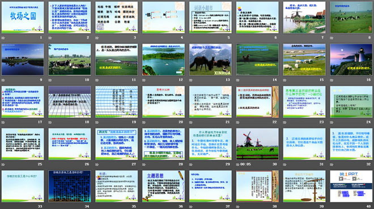Screen dimensions: 374x209
Task: Click slide number 28 label
Action: [181, 164]
